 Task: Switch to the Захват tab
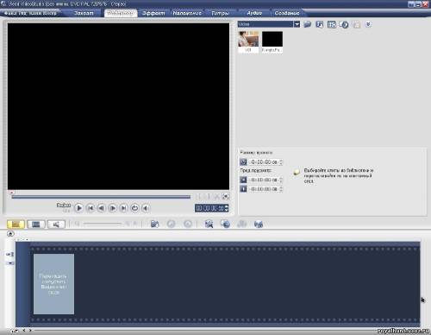84,13
